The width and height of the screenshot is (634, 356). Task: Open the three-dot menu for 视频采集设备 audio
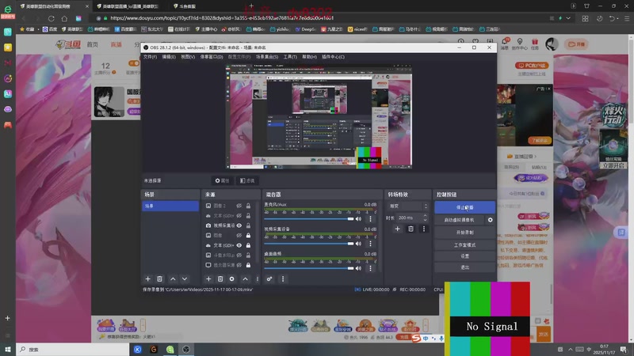370,244
